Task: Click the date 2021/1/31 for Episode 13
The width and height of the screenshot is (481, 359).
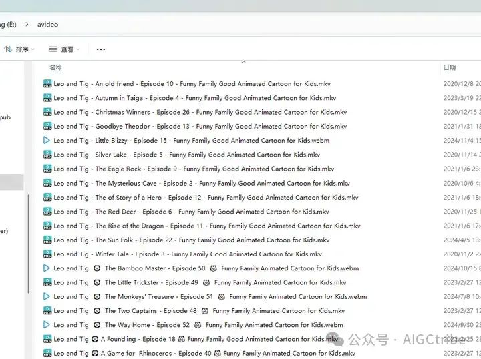Action: [462, 126]
